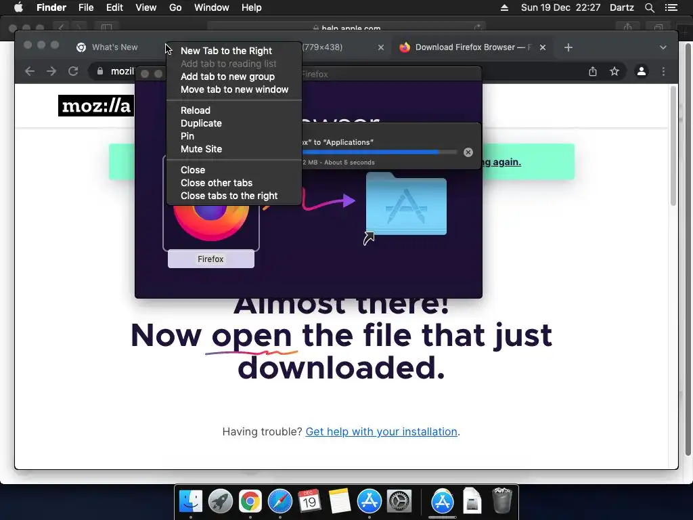Click the copy progress bar
The width and height of the screenshot is (693, 520).
pyautogui.click(x=380, y=152)
